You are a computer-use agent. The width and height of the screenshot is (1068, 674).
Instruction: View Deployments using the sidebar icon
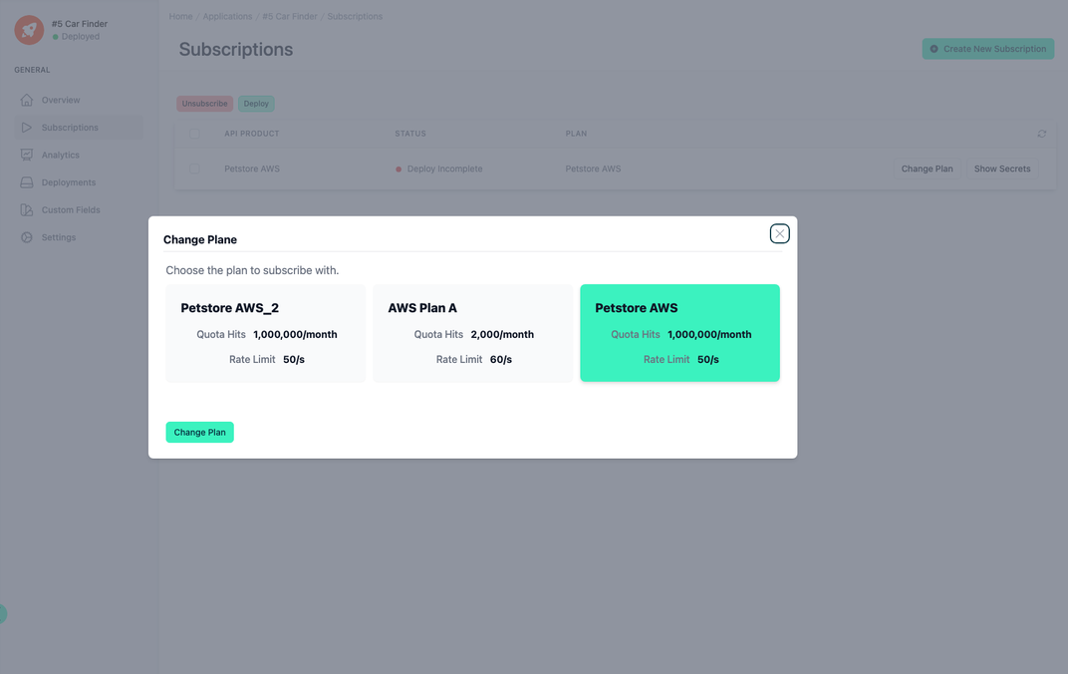point(27,182)
